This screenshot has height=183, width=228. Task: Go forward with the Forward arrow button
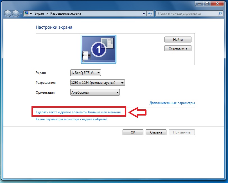(15, 14)
